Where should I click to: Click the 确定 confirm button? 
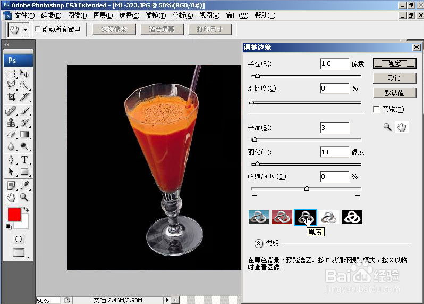[x=395, y=63]
